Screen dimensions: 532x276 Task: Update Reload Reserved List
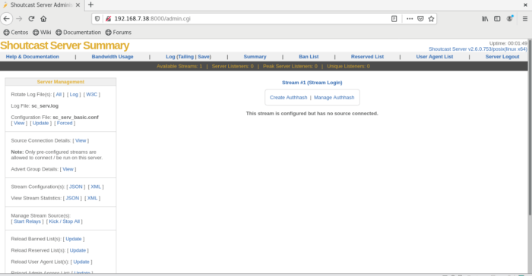[78, 250]
